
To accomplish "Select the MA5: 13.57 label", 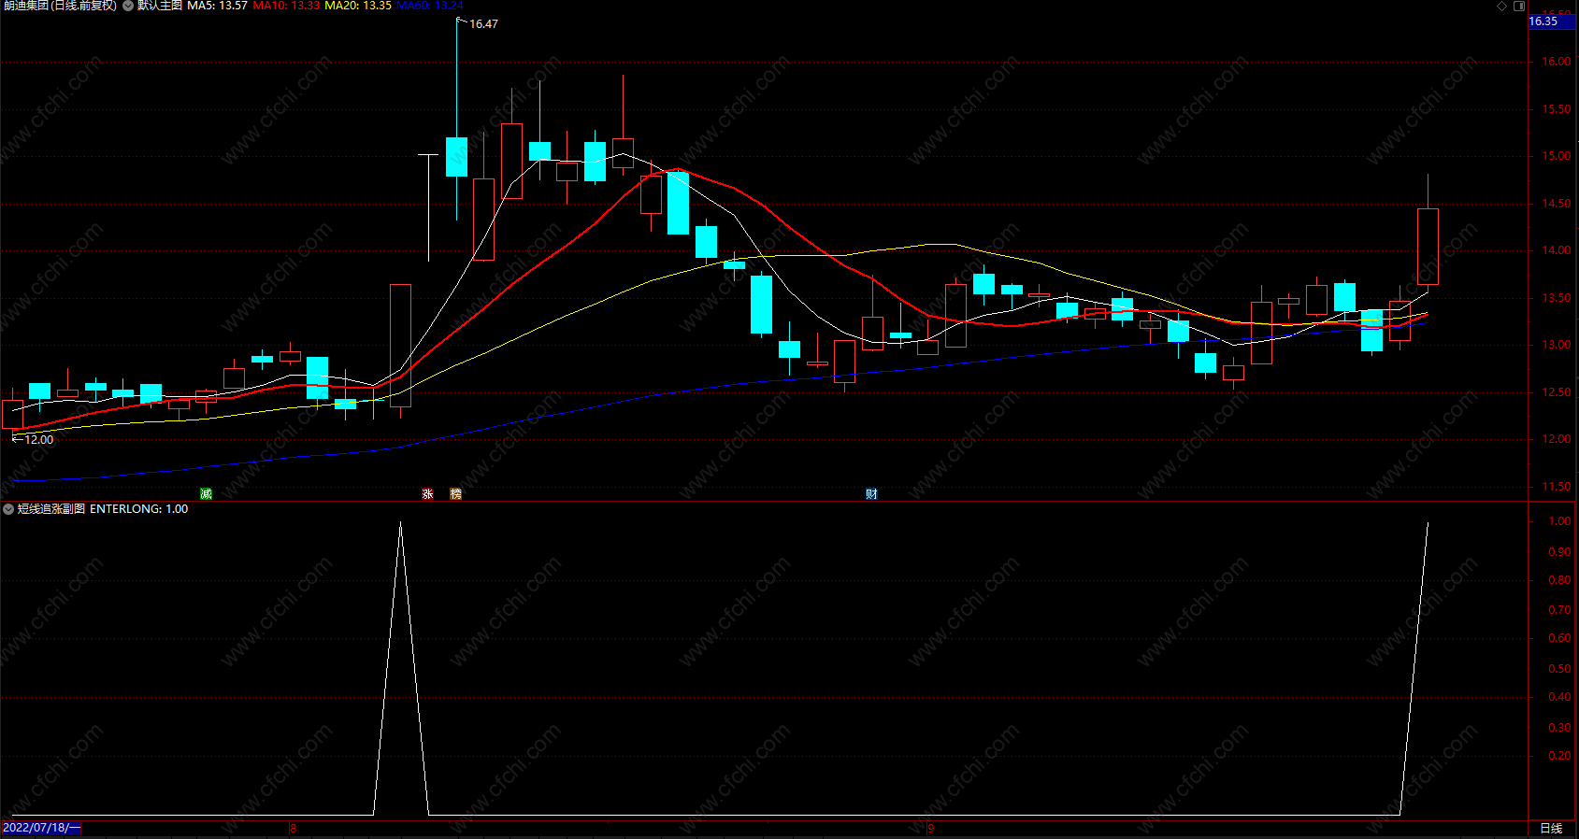I will click(x=217, y=6).
